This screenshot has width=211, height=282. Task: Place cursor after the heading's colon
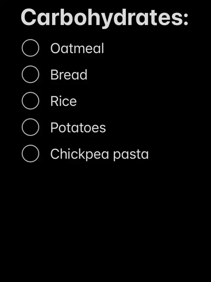(x=189, y=17)
